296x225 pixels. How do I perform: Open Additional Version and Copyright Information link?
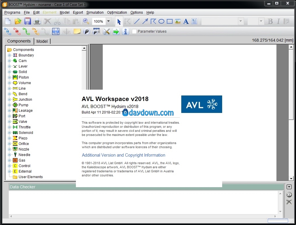(x=123, y=155)
